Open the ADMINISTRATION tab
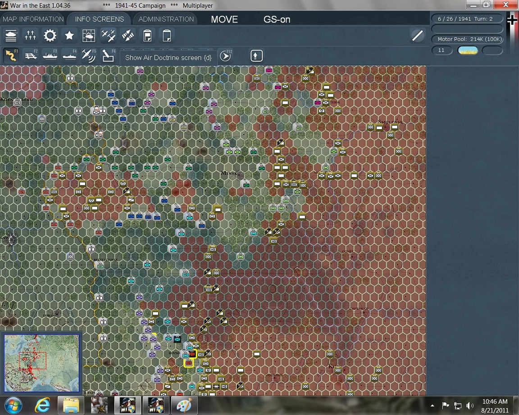The image size is (519, 415). (x=166, y=19)
